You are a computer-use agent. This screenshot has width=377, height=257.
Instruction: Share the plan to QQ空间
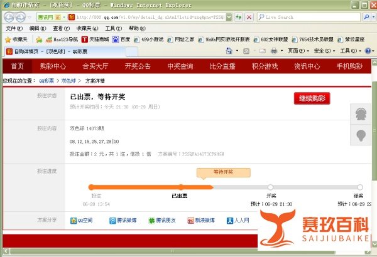coord(81,220)
